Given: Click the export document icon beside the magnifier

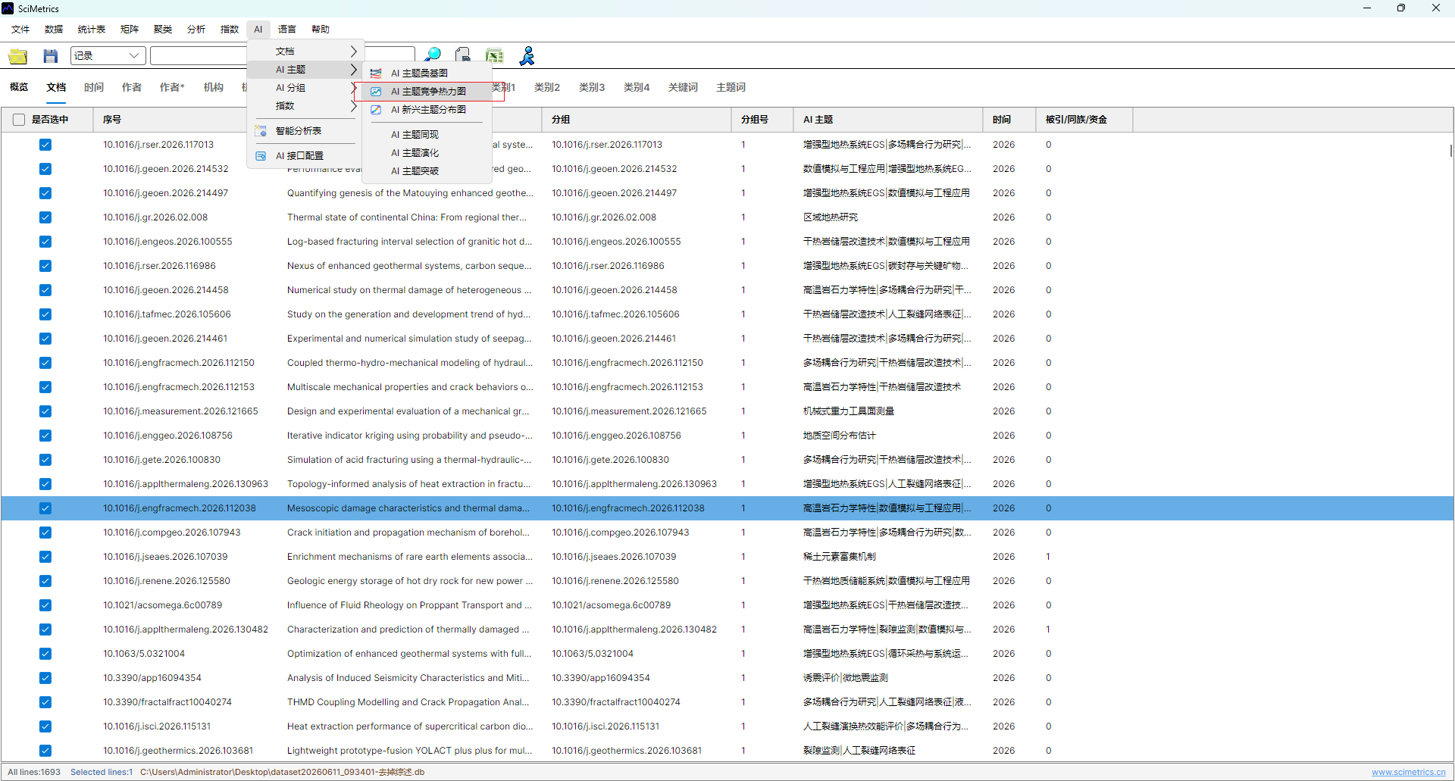Looking at the screenshot, I should coord(463,55).
